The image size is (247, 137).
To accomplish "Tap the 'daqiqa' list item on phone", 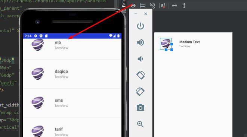I will pos(72,74).
